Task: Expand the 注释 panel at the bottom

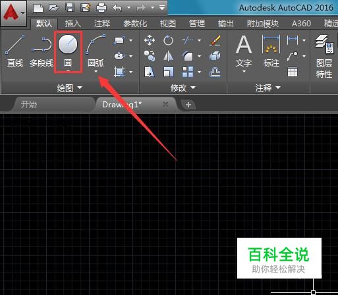Action: [x=268, y=88]
